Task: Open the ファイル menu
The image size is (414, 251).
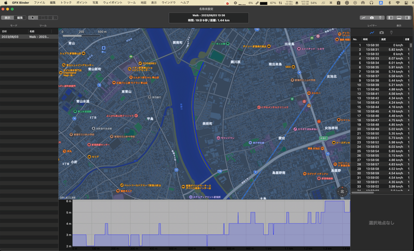Action: click(x=39, y=2)
